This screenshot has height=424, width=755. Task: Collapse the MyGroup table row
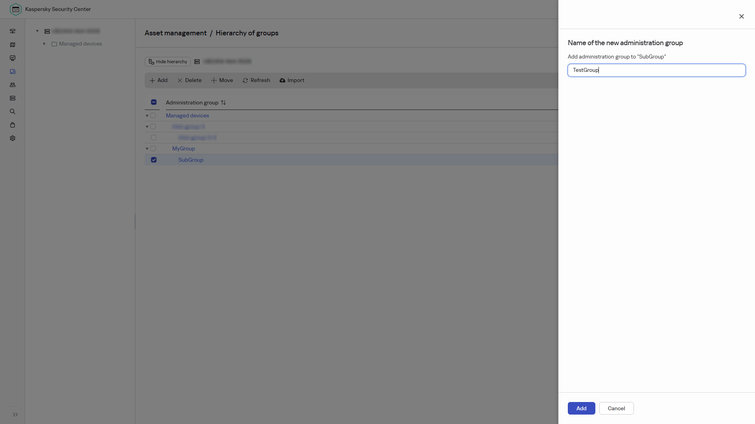(x=147, y=149)
